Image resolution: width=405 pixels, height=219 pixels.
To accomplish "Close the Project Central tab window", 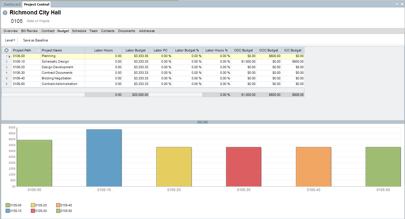I will point(402,4).
